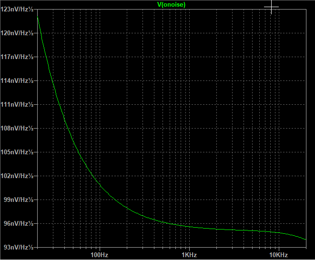Screen dimensions: 315x260
Task: Click the 117nV/Hz½ axis label
Action: (x=17, y=57)
